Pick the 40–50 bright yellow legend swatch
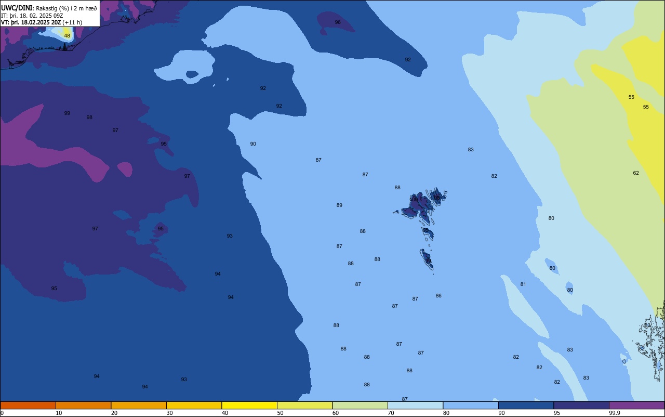This screenshot has width=665, height=417. [249, 405]
